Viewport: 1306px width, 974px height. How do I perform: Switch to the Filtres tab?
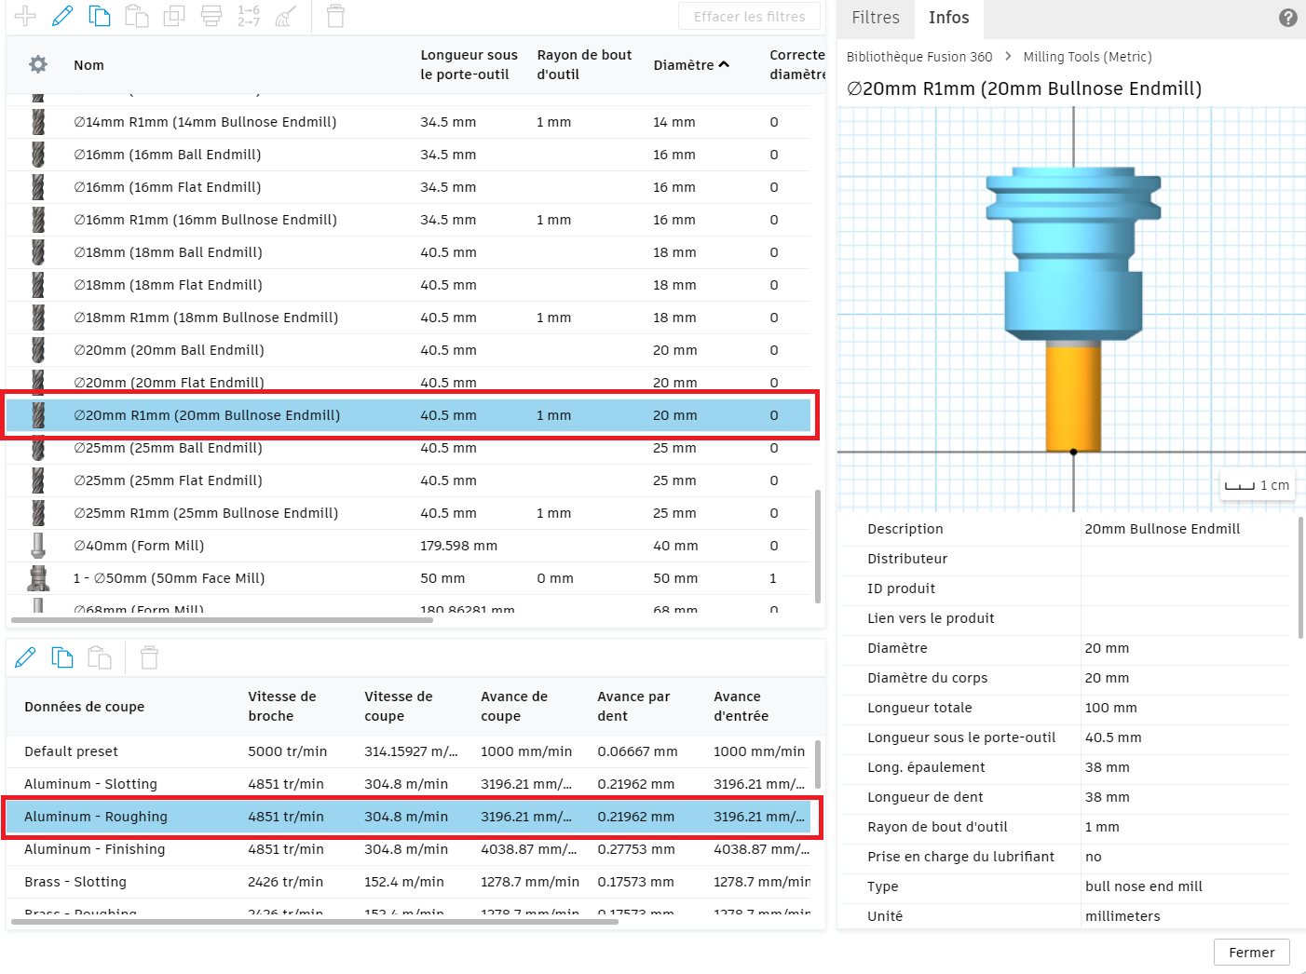click(875, 18)
